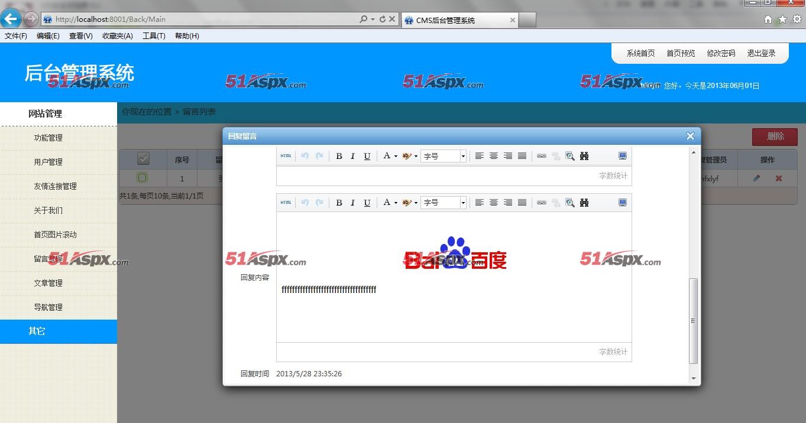806x423 pixels.
Task: Open browser tools gear icon
Action: (x=797, y=19)
